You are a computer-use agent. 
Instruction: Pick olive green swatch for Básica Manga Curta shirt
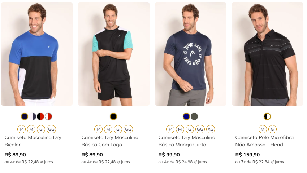(x=194, y=116)
